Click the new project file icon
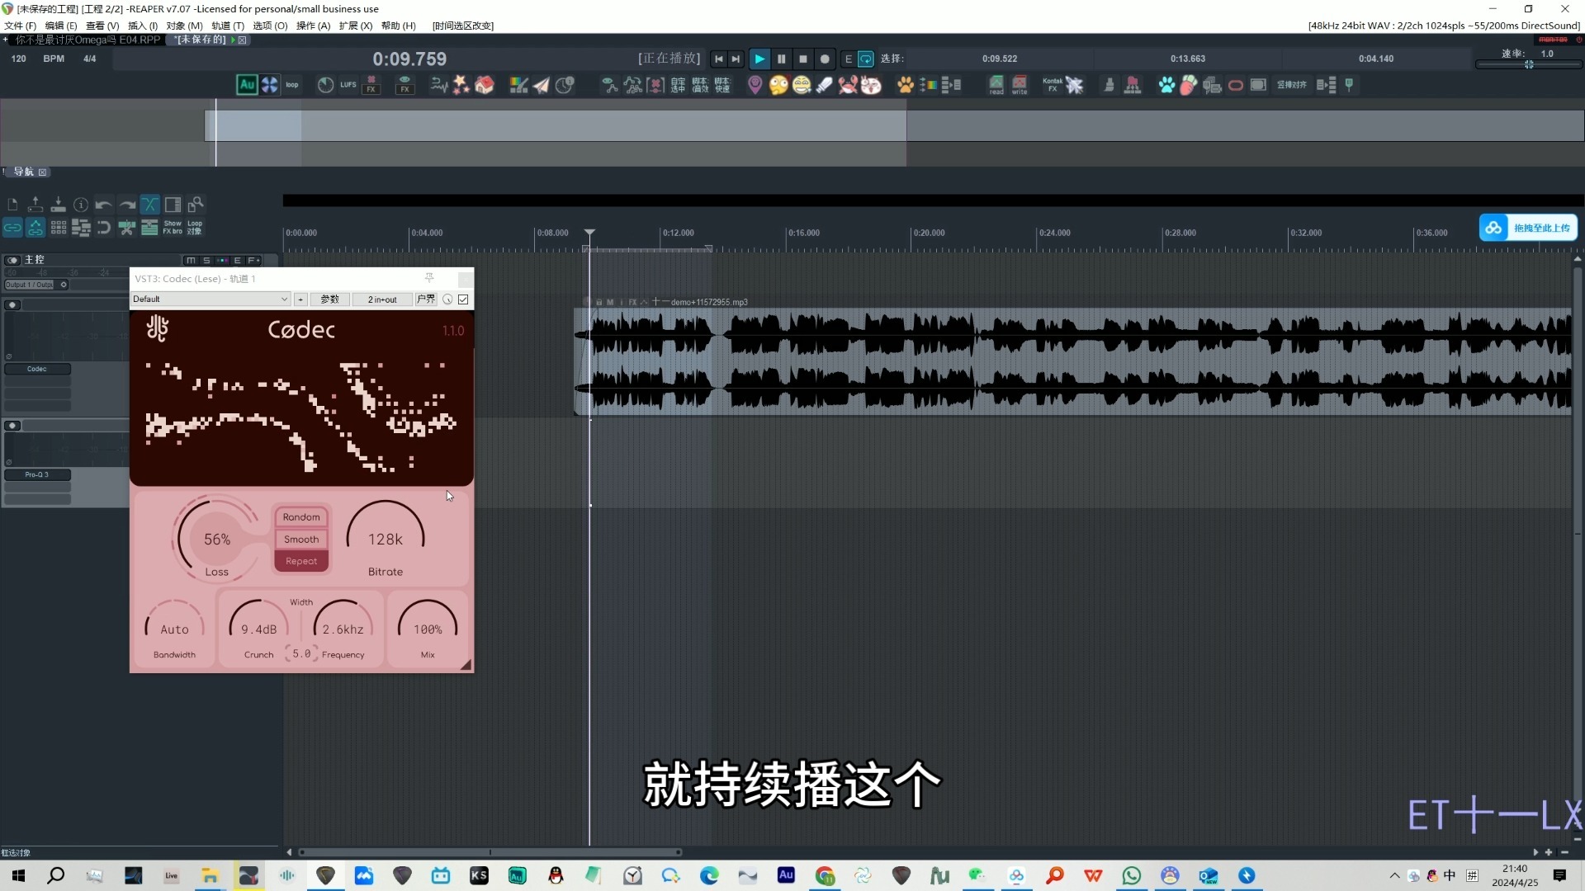Screen dimensions: 1585x891 pos(12,205)
